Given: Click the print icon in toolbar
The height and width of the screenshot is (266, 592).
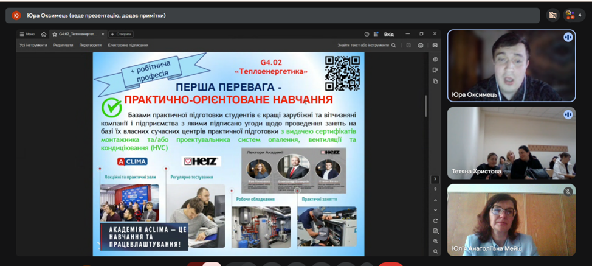Looking at the screenshot, I should [x=421, y=45].
